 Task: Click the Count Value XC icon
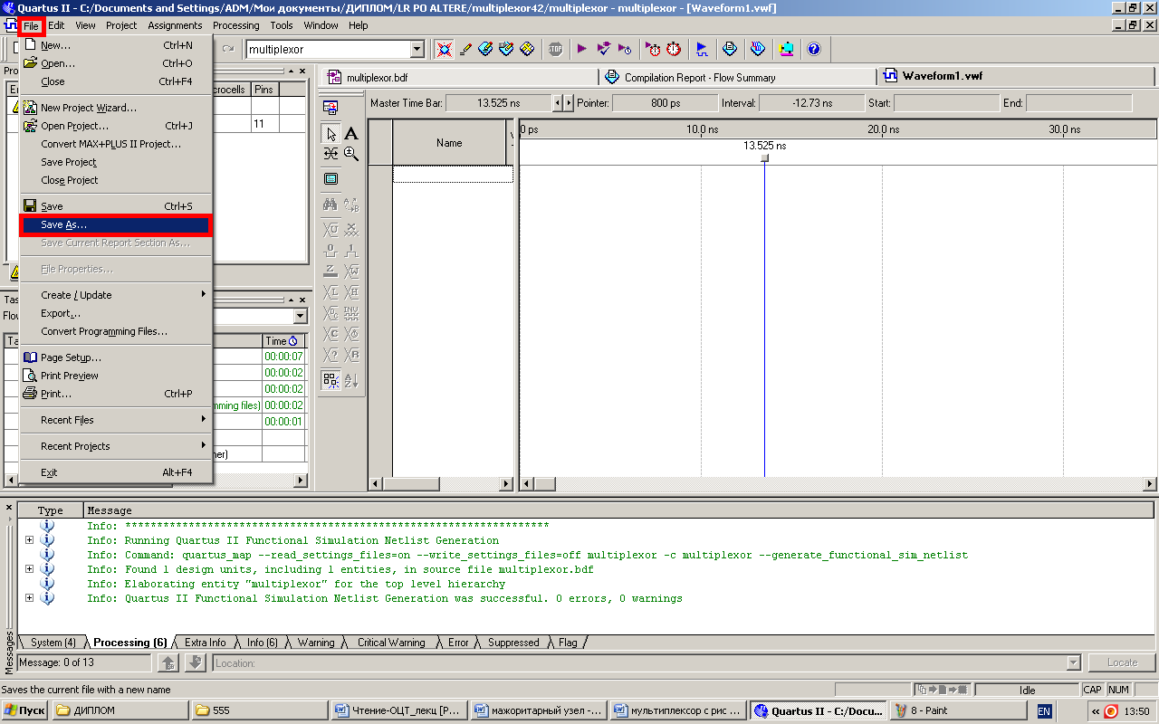click(330, 334)
